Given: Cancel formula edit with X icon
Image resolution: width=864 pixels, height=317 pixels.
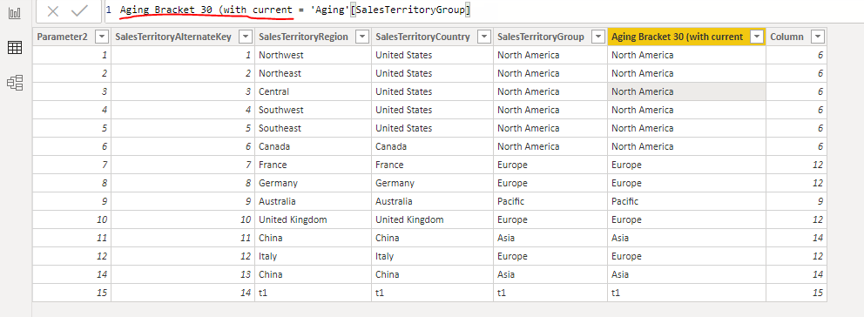Looking at the screenshot, I should click(53, 11).
